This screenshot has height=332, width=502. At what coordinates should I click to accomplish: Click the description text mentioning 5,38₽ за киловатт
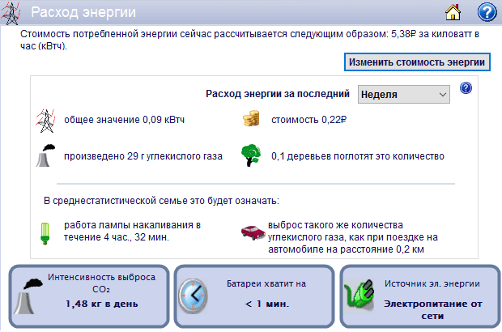(249, 40)
